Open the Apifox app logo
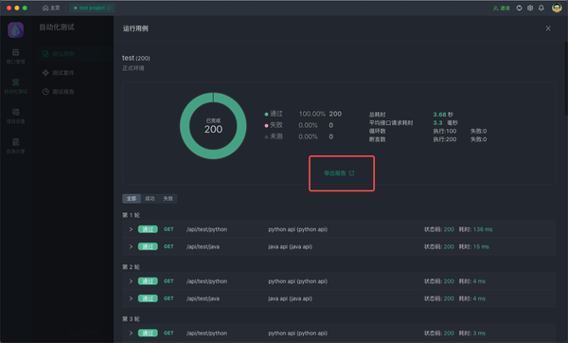 (x=15, y=30)
